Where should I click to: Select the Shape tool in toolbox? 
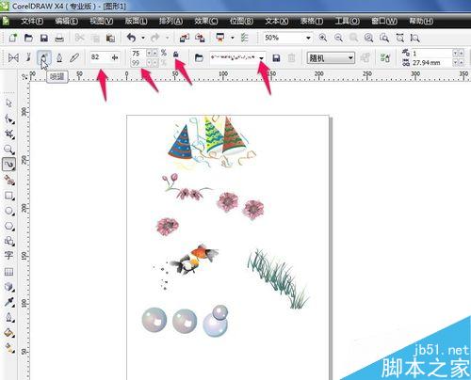tap(8, 119)
